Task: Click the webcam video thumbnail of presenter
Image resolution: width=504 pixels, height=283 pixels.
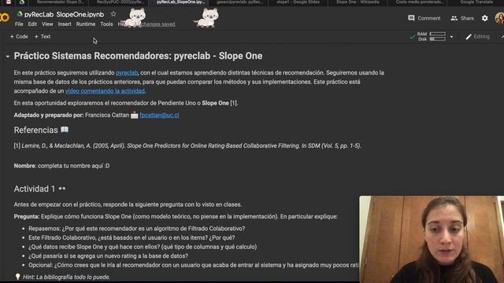Action: [x=432, y=239]
